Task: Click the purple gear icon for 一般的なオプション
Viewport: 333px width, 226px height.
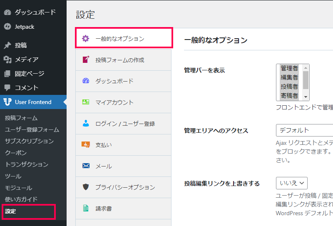Action: tap(86, 38)
